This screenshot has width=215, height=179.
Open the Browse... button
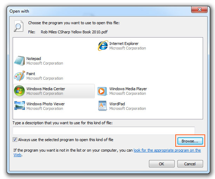point(190,141)
